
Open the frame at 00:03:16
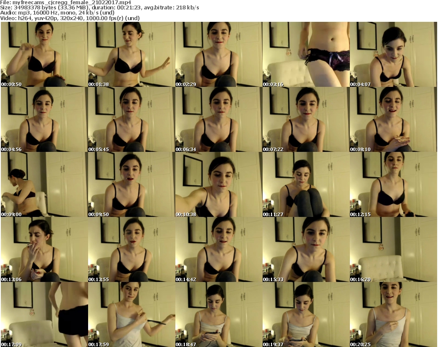[x=306, y=54]
